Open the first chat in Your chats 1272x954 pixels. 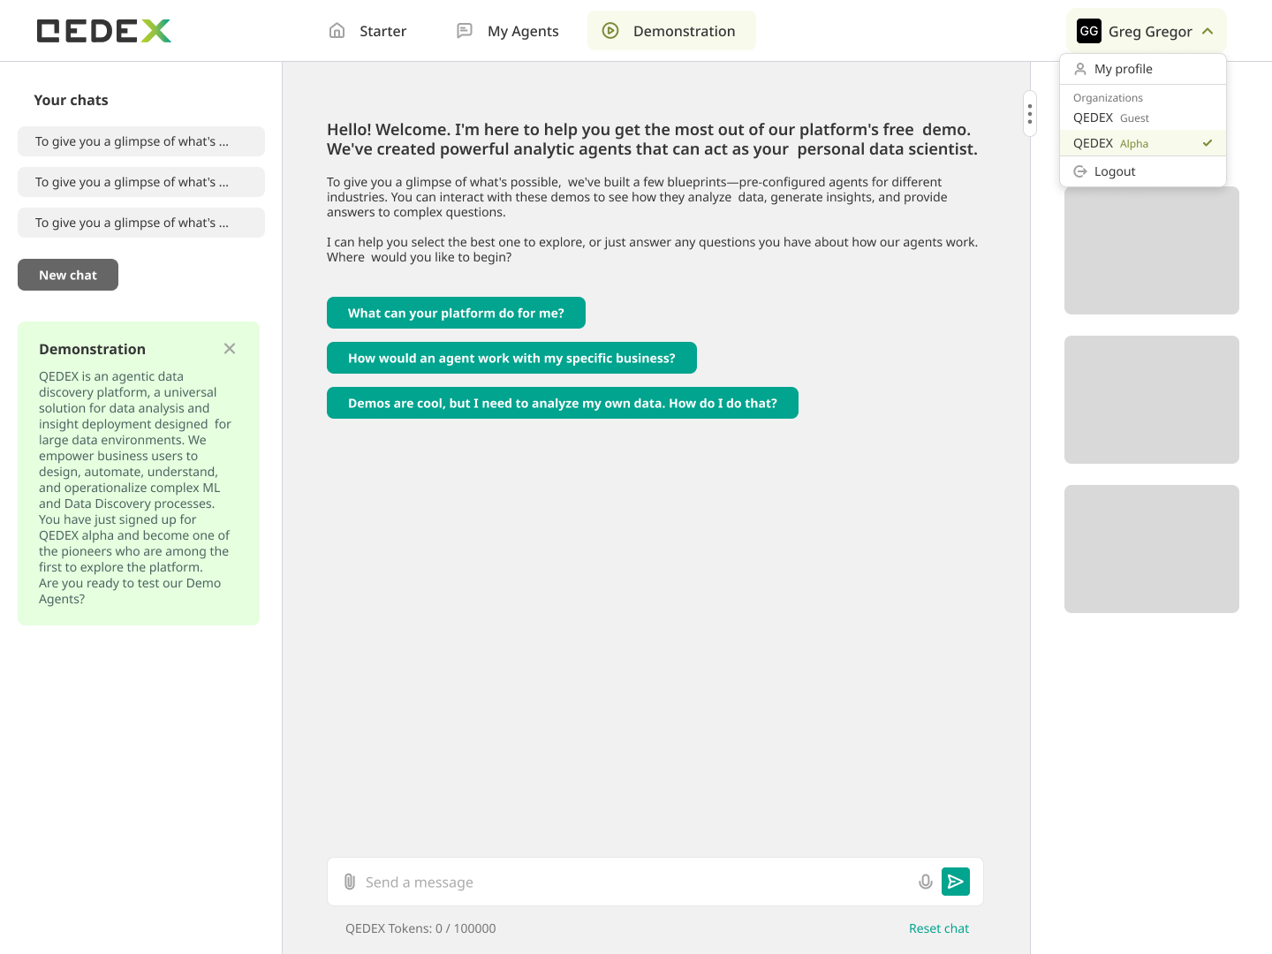tap(141, 141)
